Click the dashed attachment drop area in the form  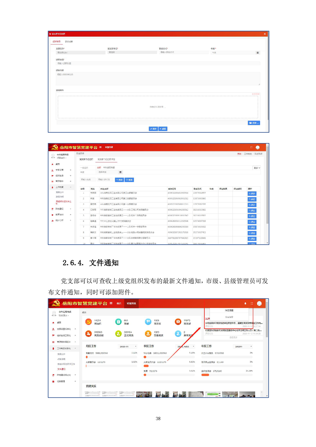click(x=158, y=107)
